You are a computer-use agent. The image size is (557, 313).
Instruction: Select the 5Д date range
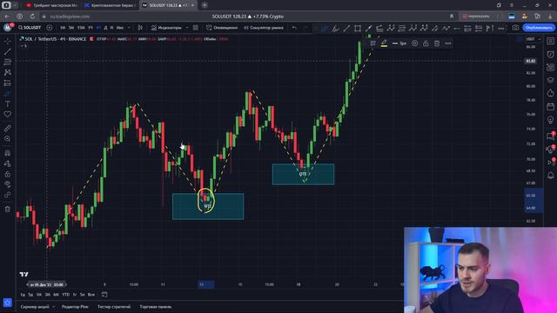click(x=31, y=295)
